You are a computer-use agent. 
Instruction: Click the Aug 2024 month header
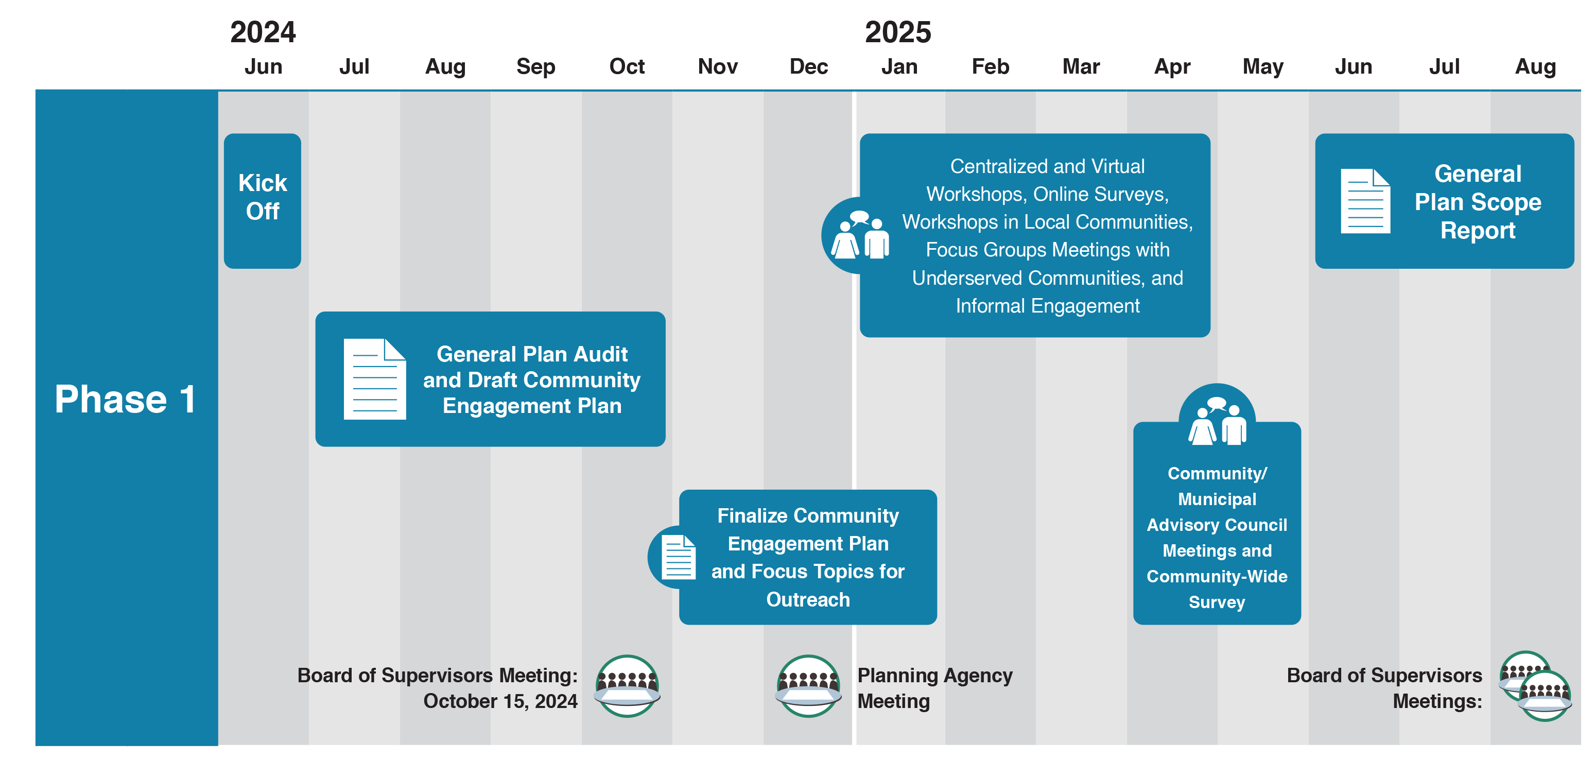click(x=445, y=67)
